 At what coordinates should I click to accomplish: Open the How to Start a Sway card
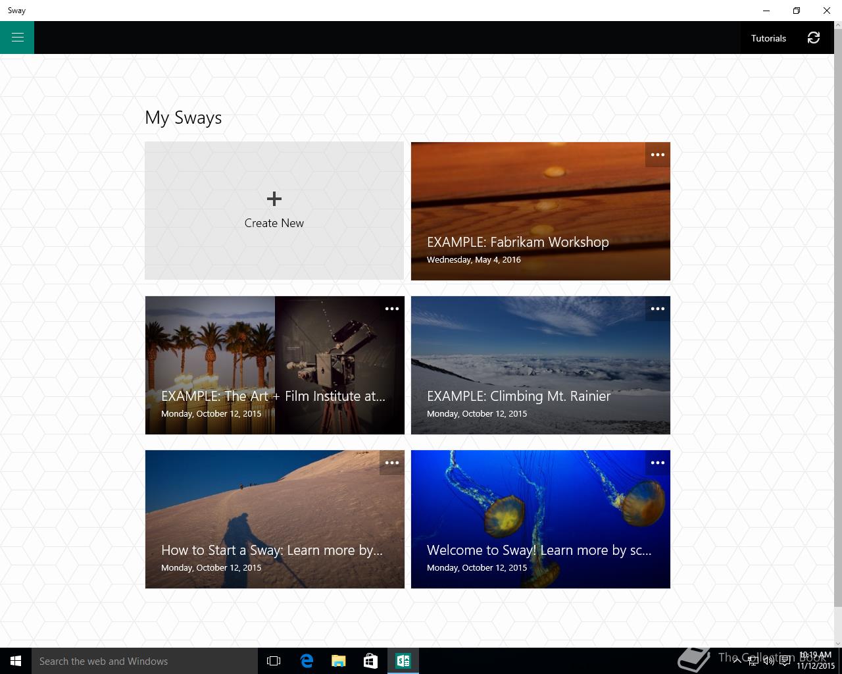click(x=275, y=519)
